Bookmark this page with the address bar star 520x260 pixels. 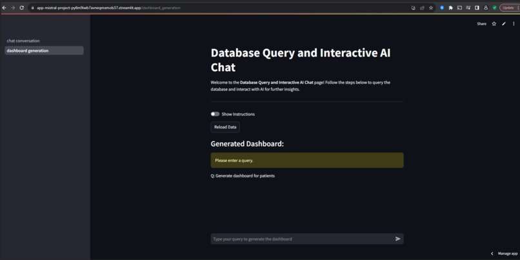[x=431, y=8]
